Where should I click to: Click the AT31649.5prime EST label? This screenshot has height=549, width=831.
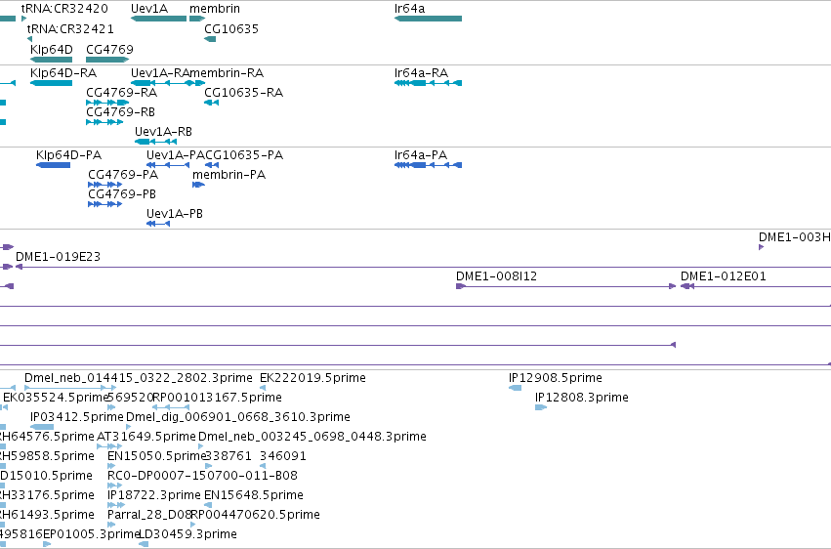click(146, 437)
